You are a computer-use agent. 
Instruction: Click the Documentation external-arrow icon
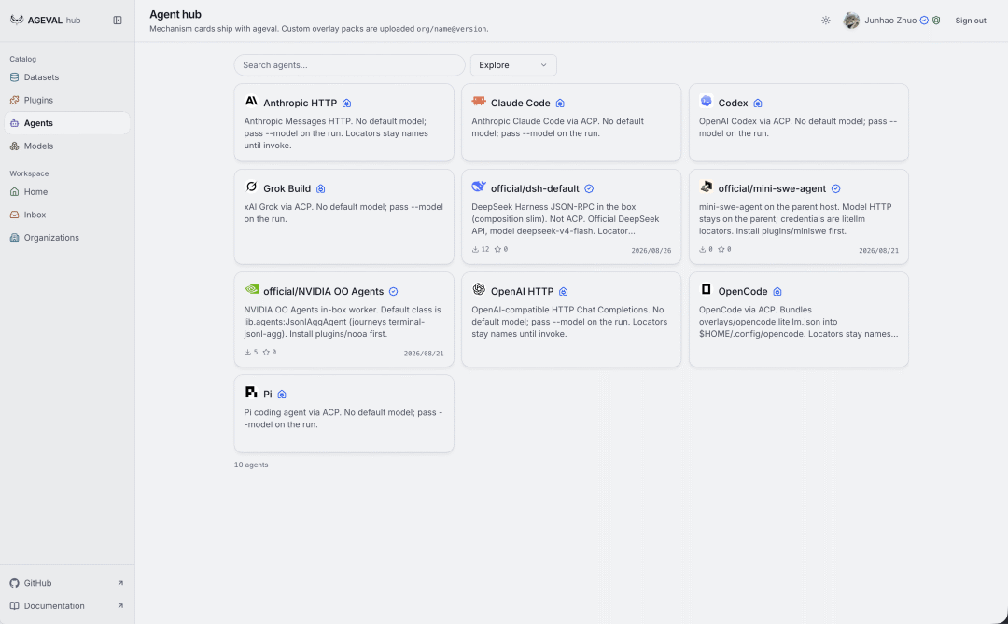tap(120, 606)
